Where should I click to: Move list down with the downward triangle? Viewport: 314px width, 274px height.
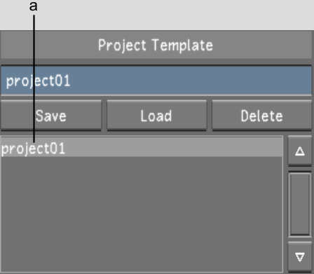[300, 257]
